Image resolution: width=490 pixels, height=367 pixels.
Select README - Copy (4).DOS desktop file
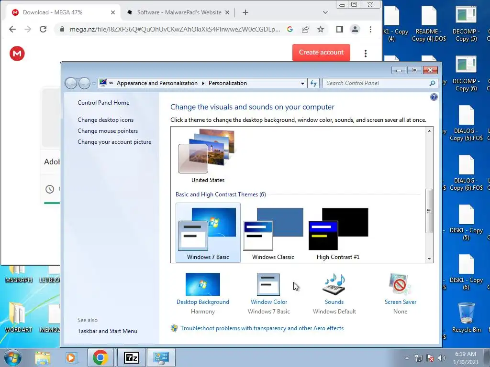coord(429,24)
